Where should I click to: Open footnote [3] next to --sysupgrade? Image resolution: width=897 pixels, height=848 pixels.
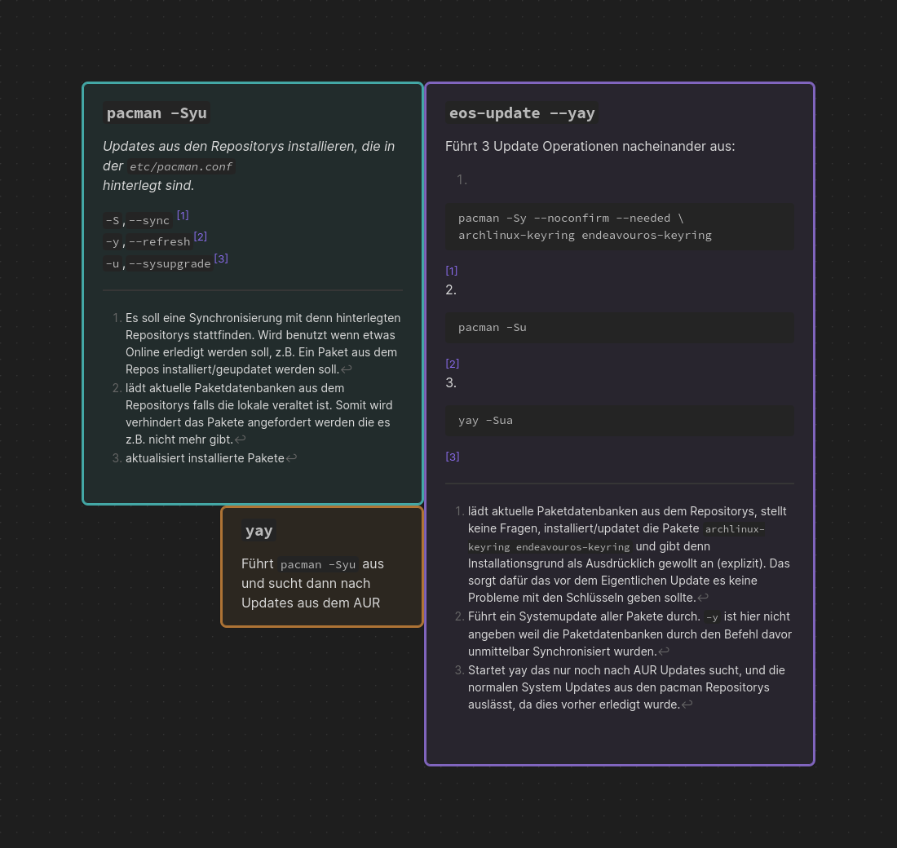point(221,258)
